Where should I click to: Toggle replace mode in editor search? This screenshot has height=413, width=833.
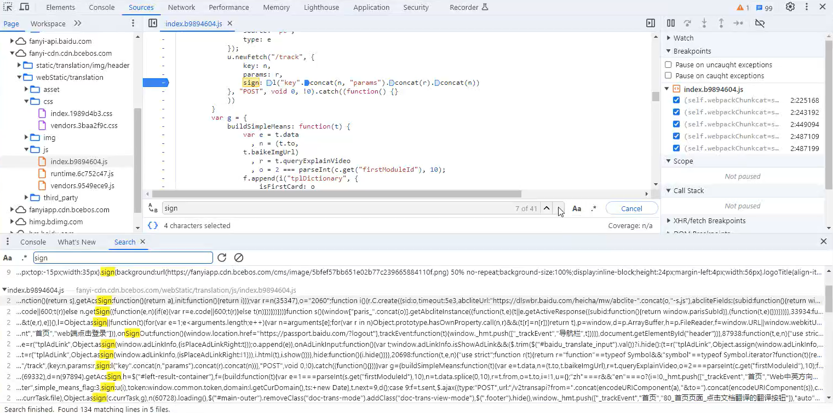click(x=153, y=208)
